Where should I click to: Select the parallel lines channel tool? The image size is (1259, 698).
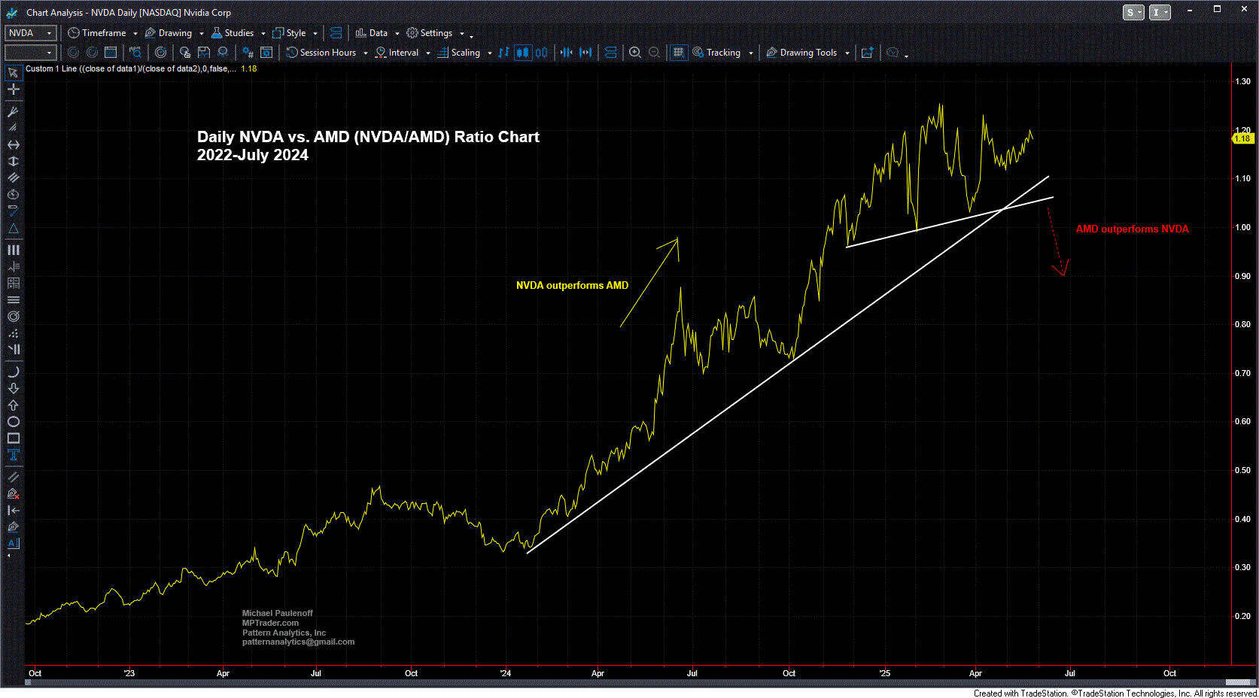(13, 178)
